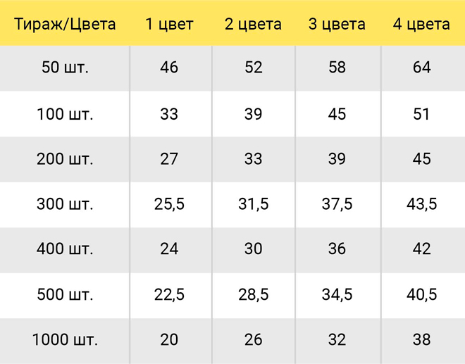Click the 1000 шт. row label
465x364 pixels.
click(65, 339)
